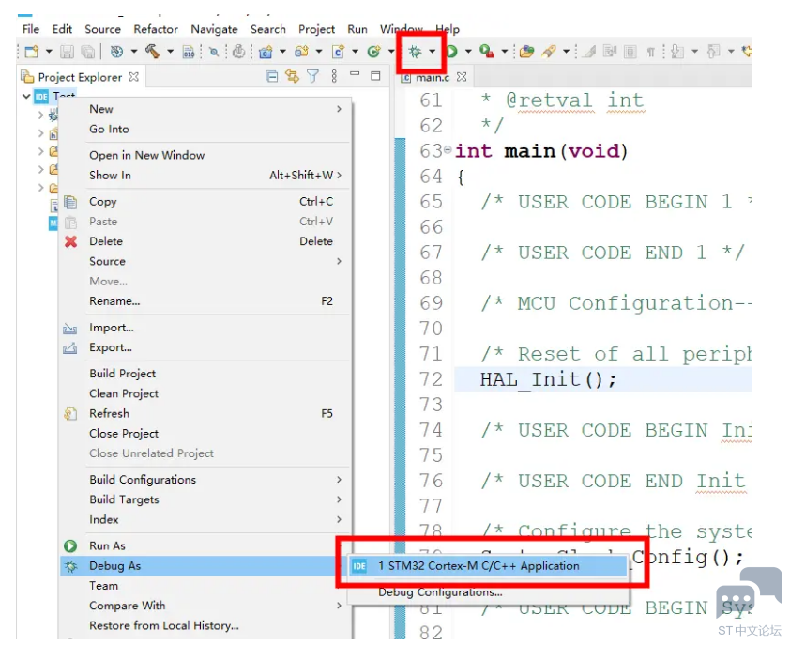Open the Project menu

coord(316,29)
